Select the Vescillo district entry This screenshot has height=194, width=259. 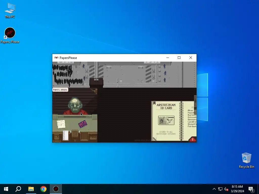pos(192,113)
